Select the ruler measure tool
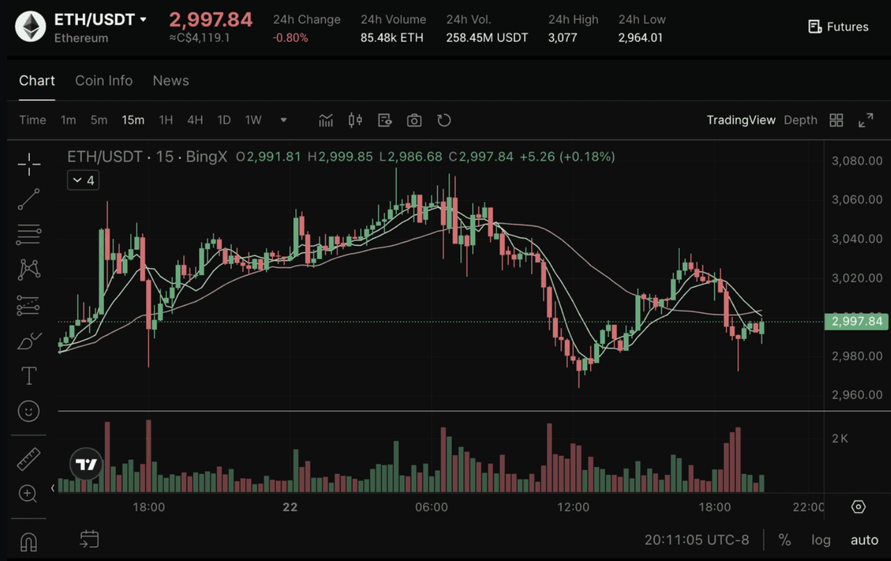The height and width of the screenshot is (561, 891). (x=29, y=459)
